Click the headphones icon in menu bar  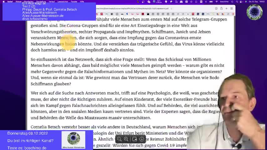point(196,2)
